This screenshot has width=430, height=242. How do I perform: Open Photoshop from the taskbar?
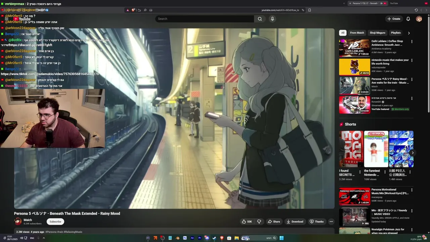coord(185,238)
